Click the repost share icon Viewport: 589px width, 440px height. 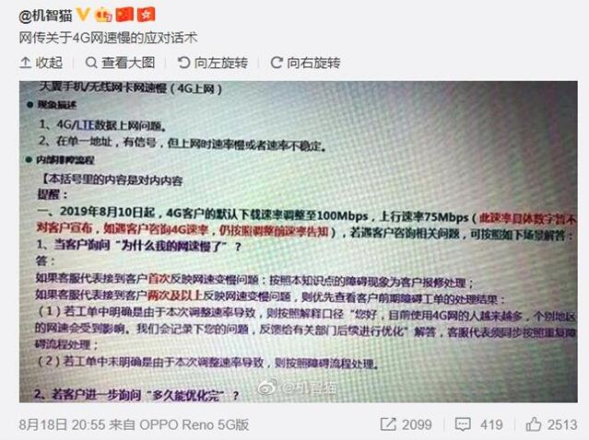(x=388, y=424)
